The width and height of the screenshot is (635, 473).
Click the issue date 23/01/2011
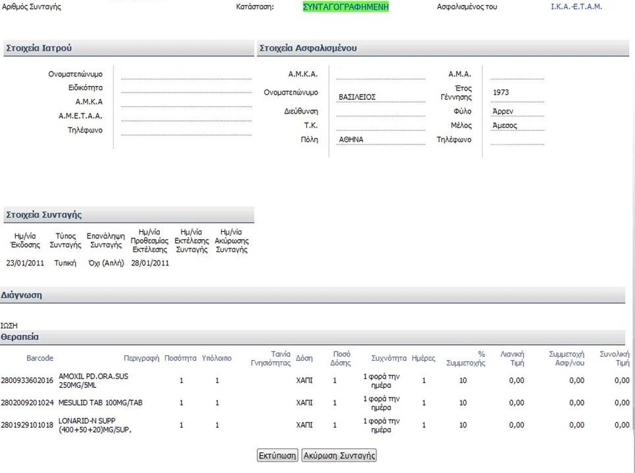pyautogui.click(x=25, y=263)
